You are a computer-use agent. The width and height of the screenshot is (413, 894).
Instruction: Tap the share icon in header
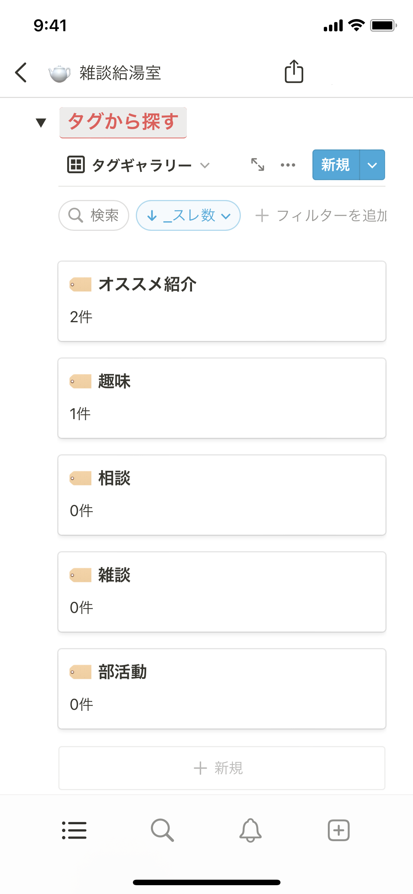click(x=294, y=72)
